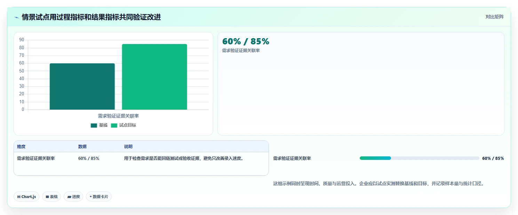This screenshot has width=518, height=215.
Task: Click the 需求验证证据关联率 progress bar
Action: point(419,158)
